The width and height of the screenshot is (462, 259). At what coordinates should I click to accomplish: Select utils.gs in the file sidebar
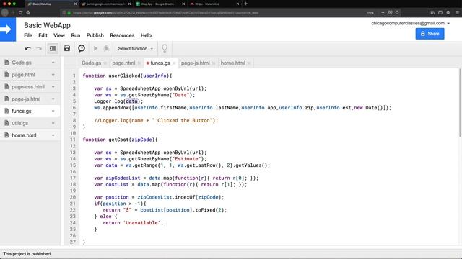(x=20, y=123)
